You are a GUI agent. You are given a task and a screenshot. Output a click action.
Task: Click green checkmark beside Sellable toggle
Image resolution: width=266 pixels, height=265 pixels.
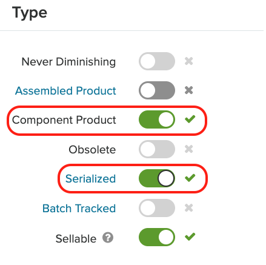coord(190,236)
